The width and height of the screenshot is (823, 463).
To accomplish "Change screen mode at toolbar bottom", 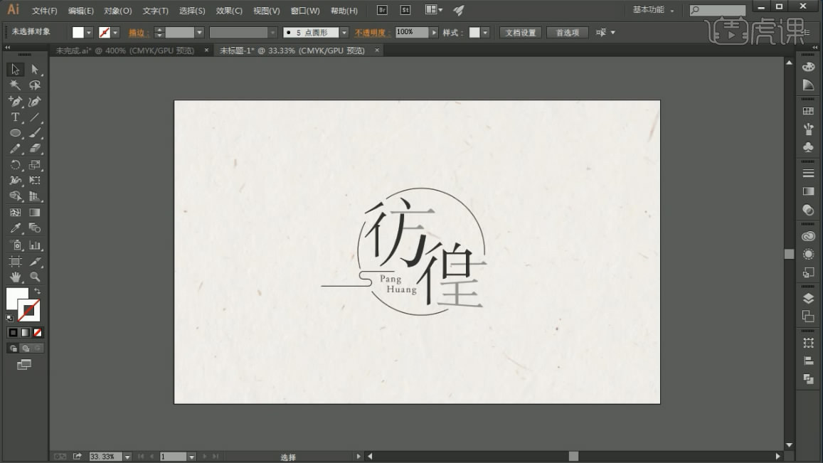I will (24, 364).
